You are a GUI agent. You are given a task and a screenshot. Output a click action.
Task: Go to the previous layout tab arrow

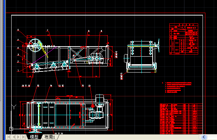pos(14,137)
